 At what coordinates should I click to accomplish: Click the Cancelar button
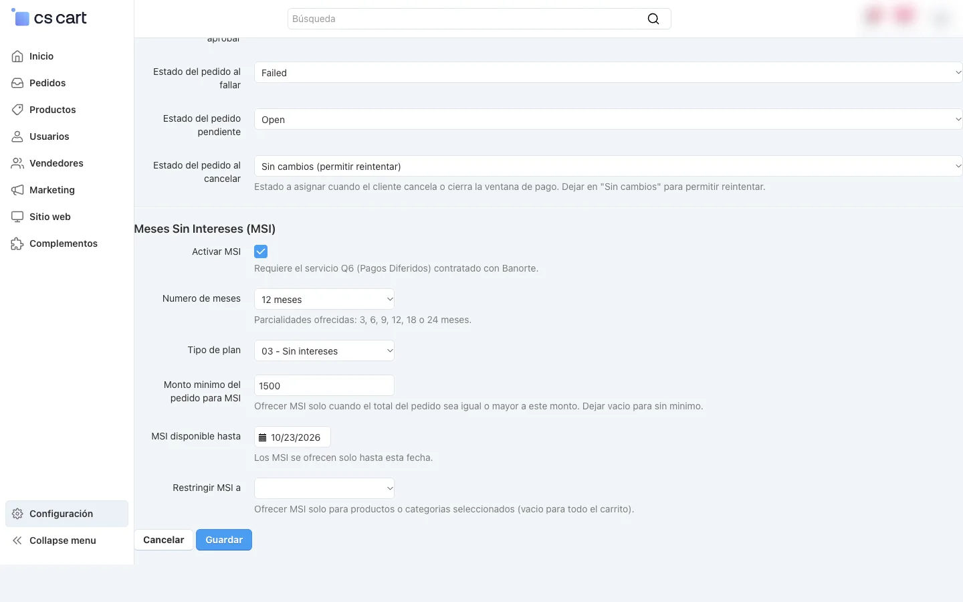point(164,540)
